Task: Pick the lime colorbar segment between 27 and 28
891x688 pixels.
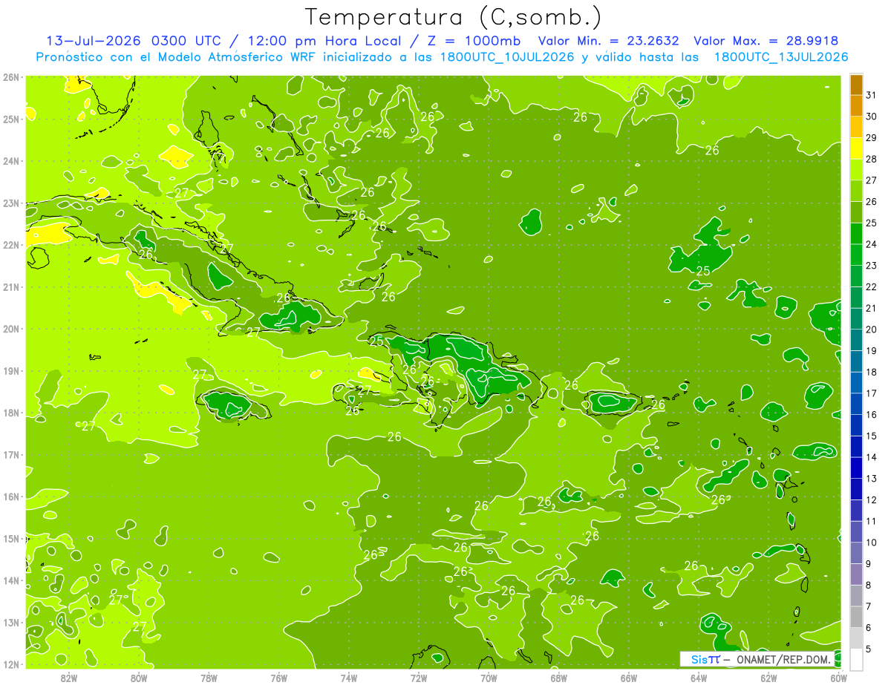Action: click(x=856, y=170)
